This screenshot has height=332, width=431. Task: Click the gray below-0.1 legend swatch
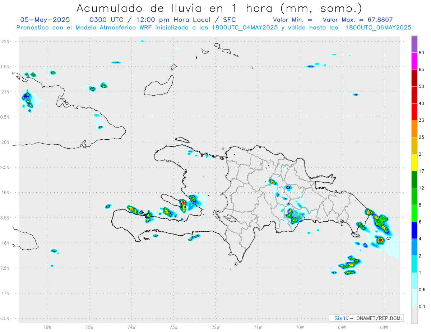pyautogui.click(x=414, y=315)
